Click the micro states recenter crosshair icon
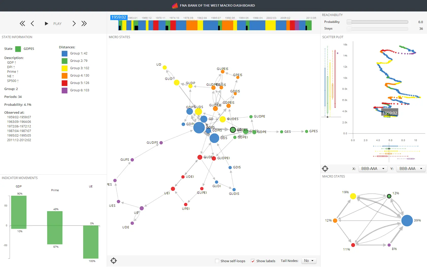The width and height of the screenshot is (427, 267). click(114, 261)
